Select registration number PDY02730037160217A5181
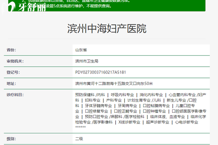 (x=101, y=72)
